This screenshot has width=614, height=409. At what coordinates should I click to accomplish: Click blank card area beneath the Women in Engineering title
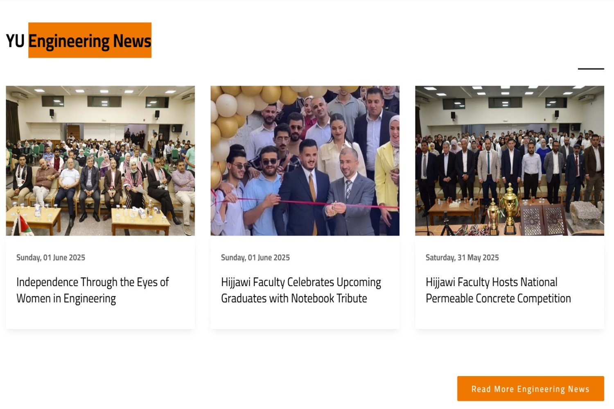(x=100, y=318)
